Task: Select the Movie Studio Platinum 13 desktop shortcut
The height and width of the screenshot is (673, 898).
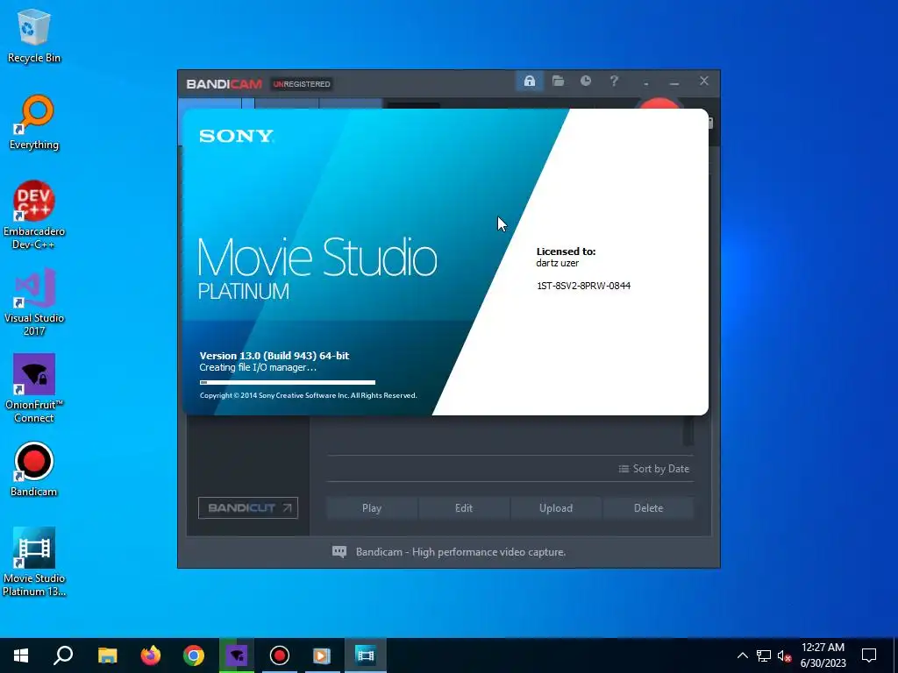Action: [34, 562]
